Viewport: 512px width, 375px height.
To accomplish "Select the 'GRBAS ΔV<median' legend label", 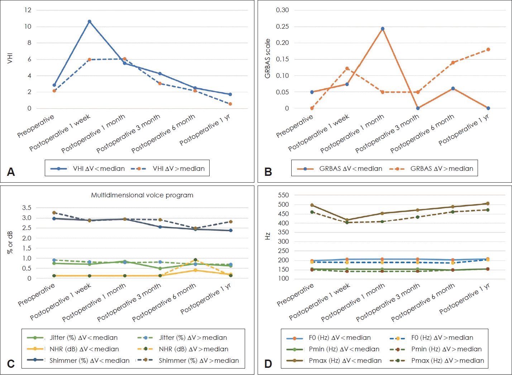I will (x=351, y=169).
